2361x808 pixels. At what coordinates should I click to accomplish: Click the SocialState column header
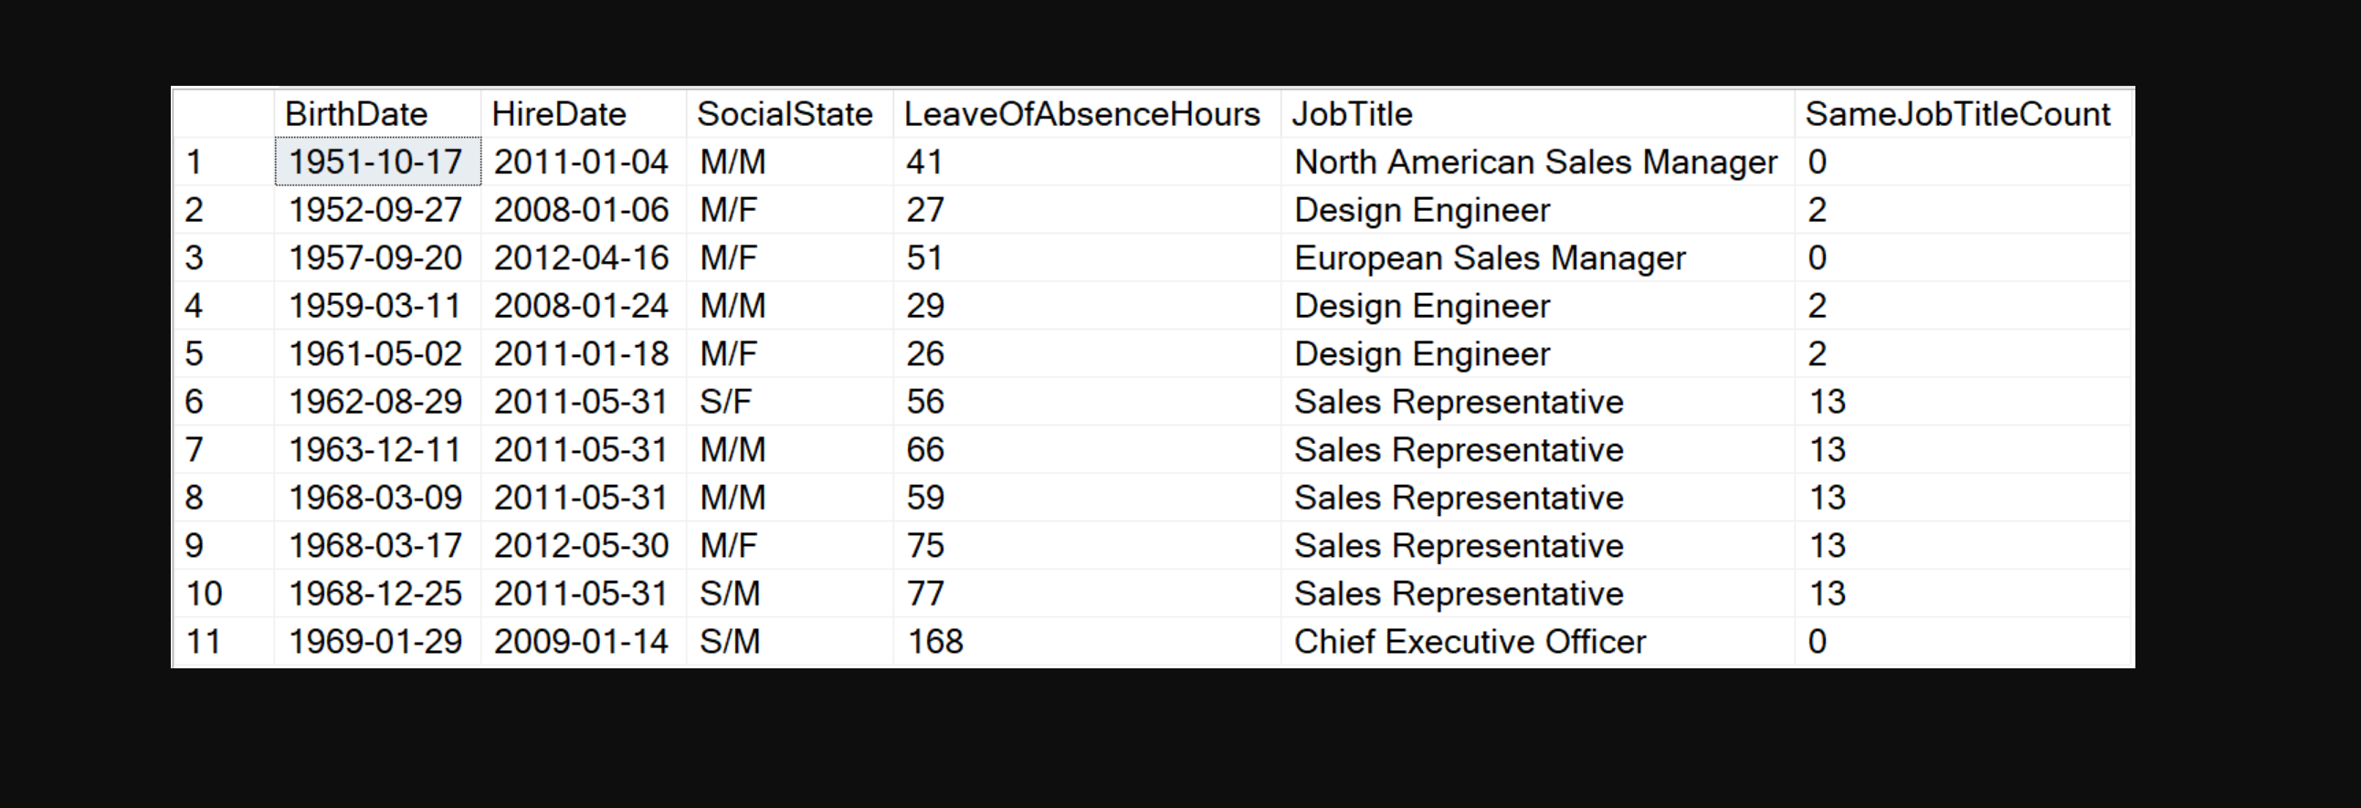(790, 113)
